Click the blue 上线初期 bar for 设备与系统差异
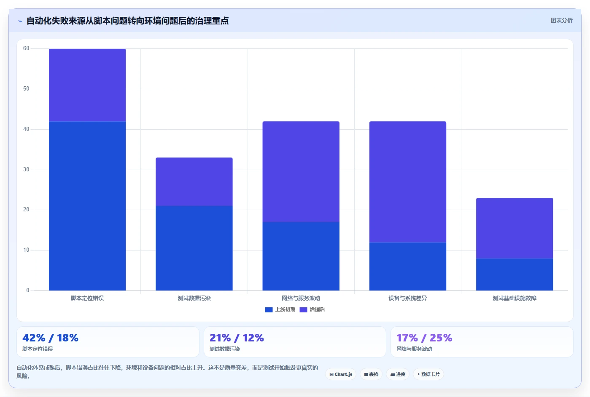The width and height of the screenshot is (590, 397). pos(408,266)
